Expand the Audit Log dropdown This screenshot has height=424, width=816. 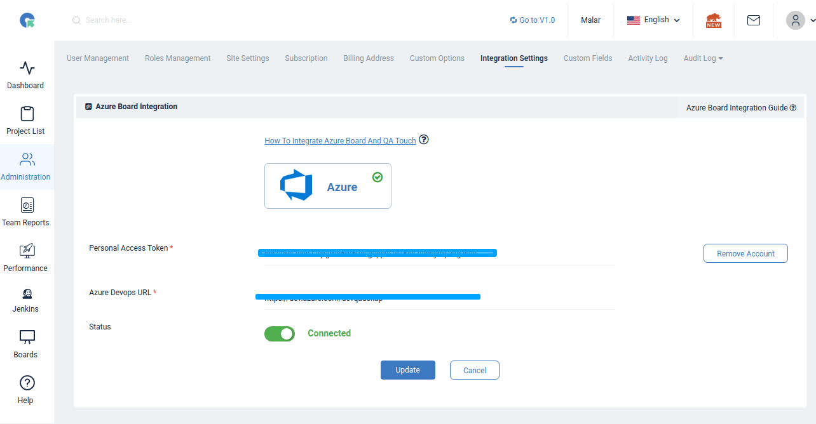click(702, 58)
